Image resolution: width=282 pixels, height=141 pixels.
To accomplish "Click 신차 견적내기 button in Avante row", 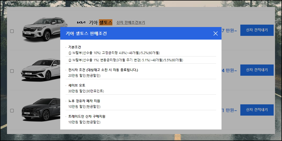I will [257, 70].
